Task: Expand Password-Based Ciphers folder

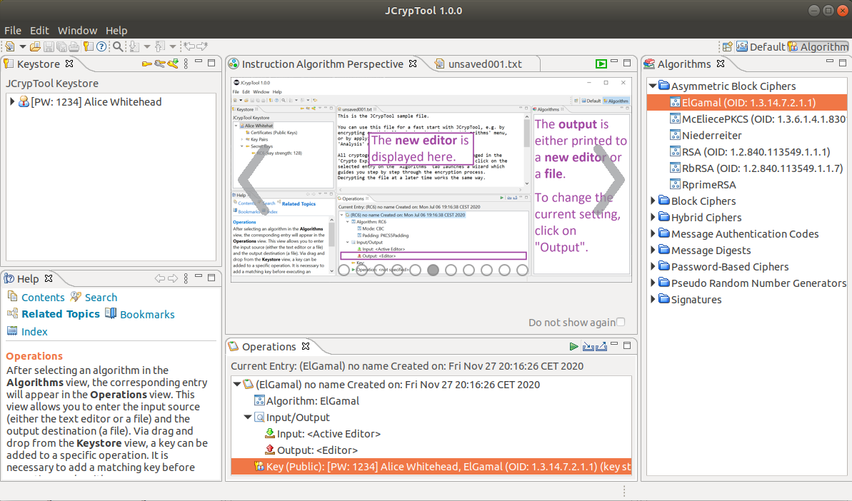Action: [x=653, y=266]
